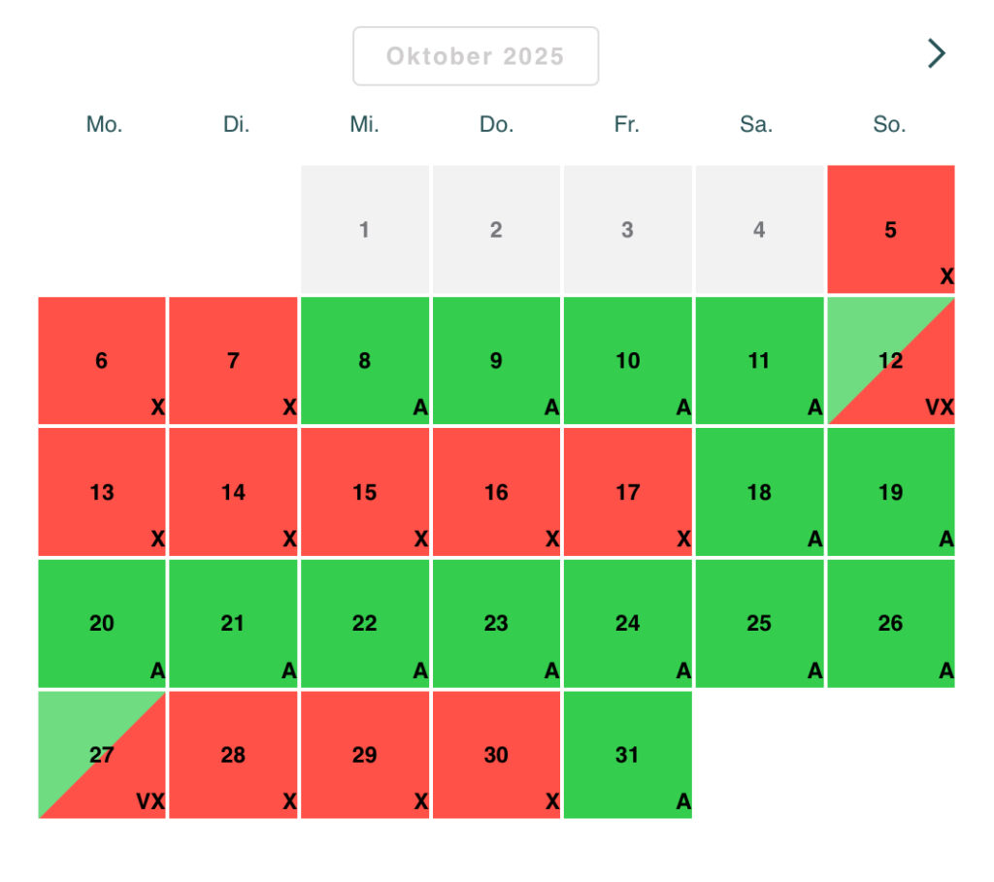Select October 31 available day
994x882 pixels.
tap(628, 755)
